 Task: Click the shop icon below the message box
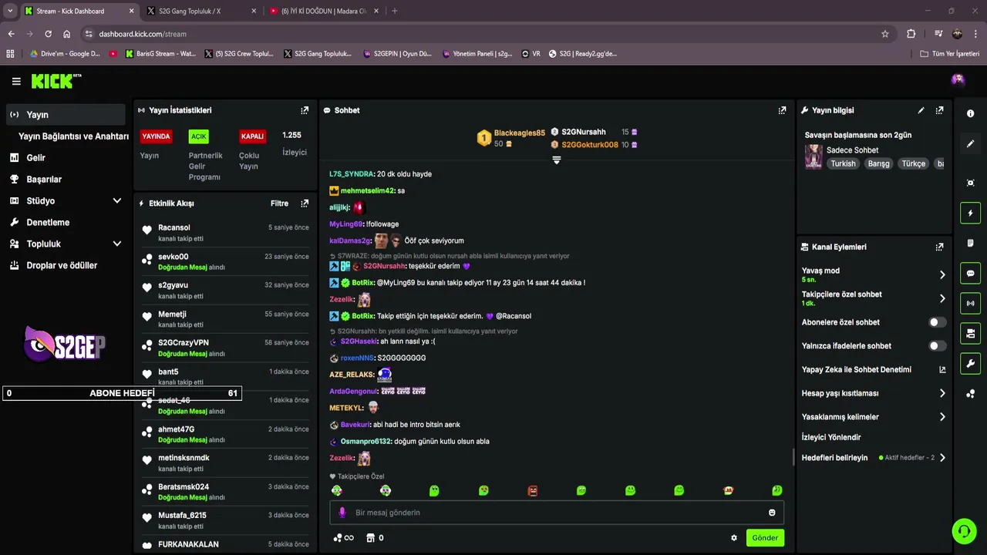point(370,538)
